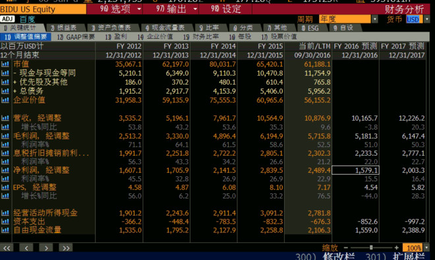Click FY 2016 capital expenditure estimate -852.6
The width and height of the screenshot is (435, 260).
(x=367, y=221)
